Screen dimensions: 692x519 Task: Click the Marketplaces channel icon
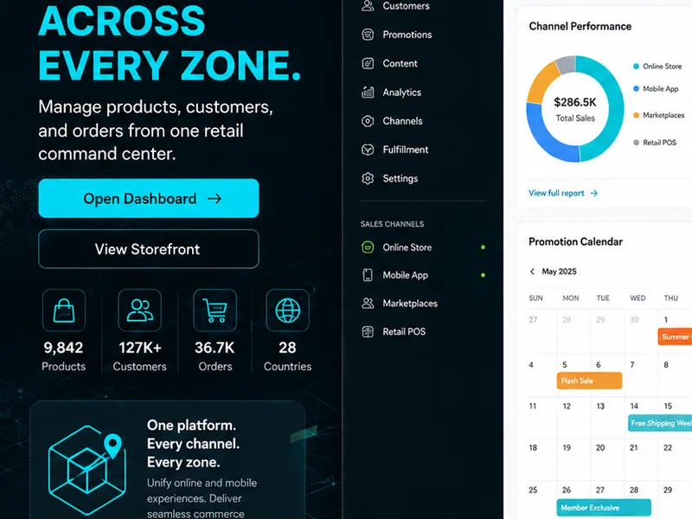pyautogui.click(x=368, y=304)
